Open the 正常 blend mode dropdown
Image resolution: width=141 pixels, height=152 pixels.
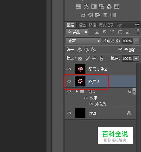pos(83,41)
